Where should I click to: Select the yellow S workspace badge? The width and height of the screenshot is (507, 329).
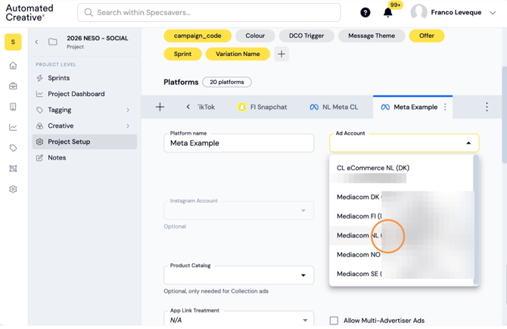[13, 42]
